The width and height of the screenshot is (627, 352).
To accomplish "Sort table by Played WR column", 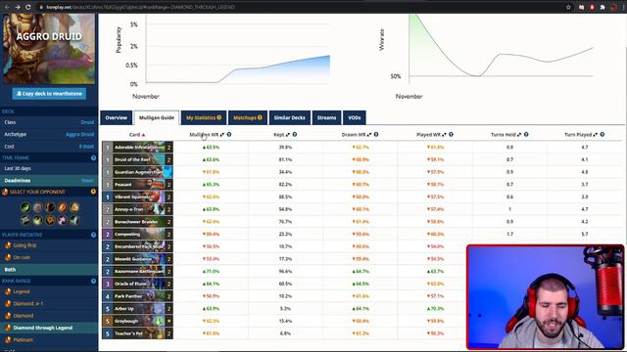I will (431, 135).
